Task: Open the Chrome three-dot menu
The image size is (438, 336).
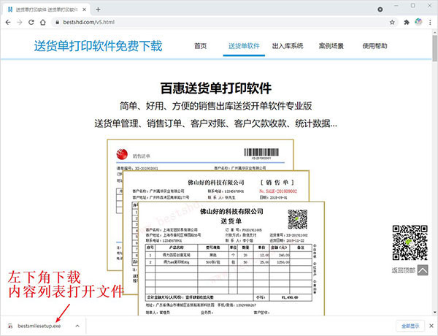Action: pos(430,23)
